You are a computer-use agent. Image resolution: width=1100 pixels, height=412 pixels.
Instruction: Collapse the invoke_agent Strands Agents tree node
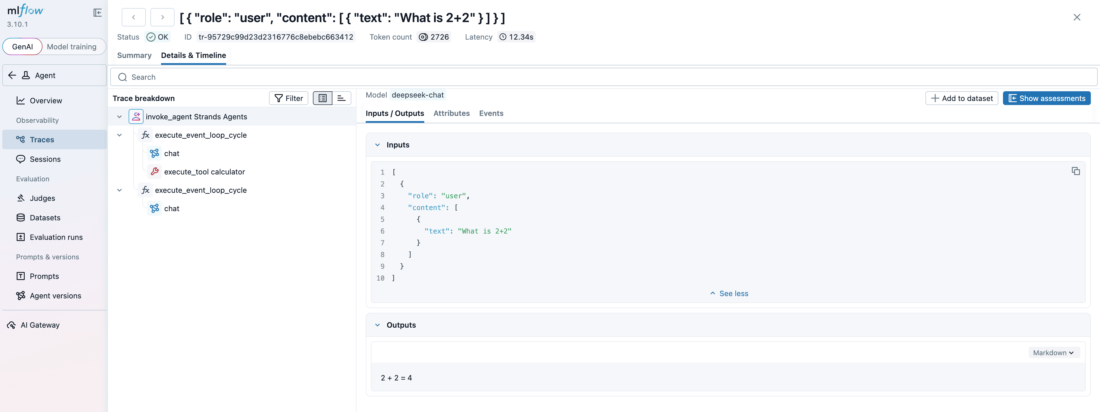(x=120, y=116)
